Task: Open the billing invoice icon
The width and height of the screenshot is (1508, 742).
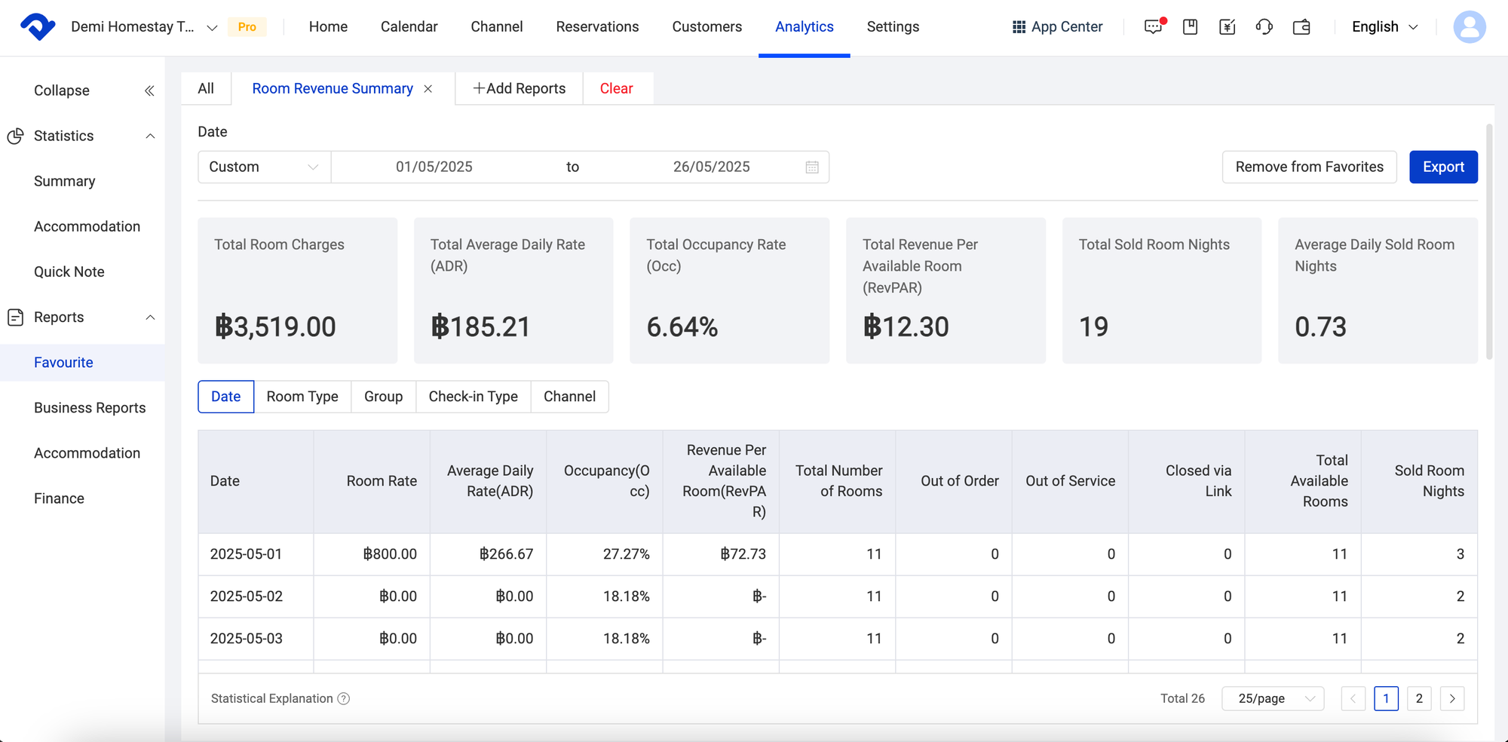Action: (1227, 26)
